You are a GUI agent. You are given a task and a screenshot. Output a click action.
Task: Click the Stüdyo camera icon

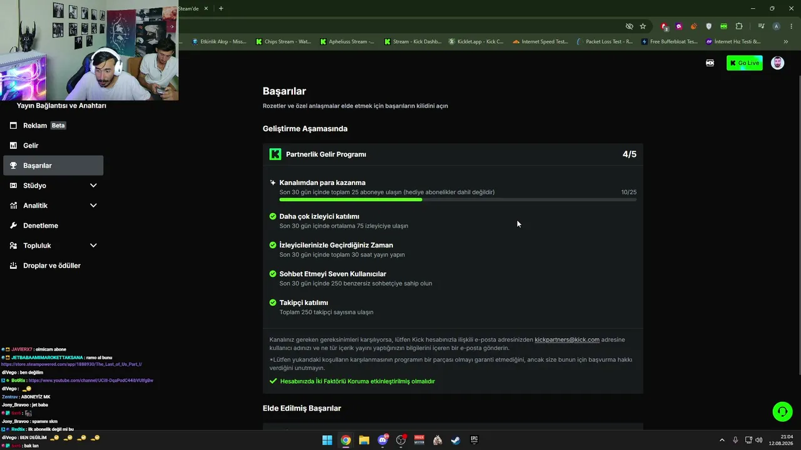click(x=13, y=186)
